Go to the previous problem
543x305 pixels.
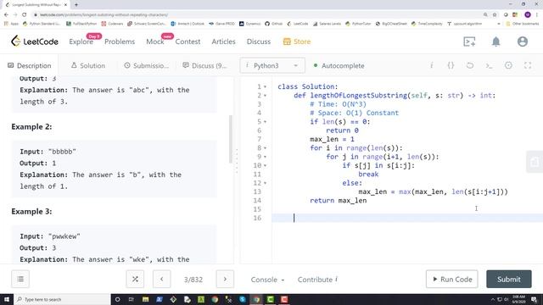162,279
